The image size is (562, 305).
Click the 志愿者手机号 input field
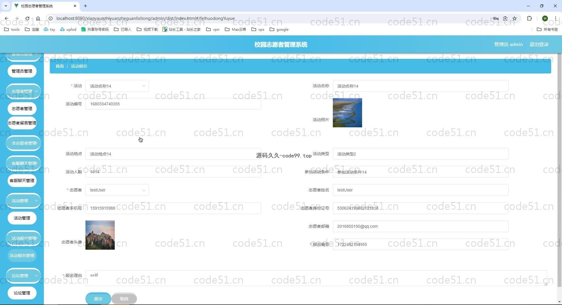(173, 208)
